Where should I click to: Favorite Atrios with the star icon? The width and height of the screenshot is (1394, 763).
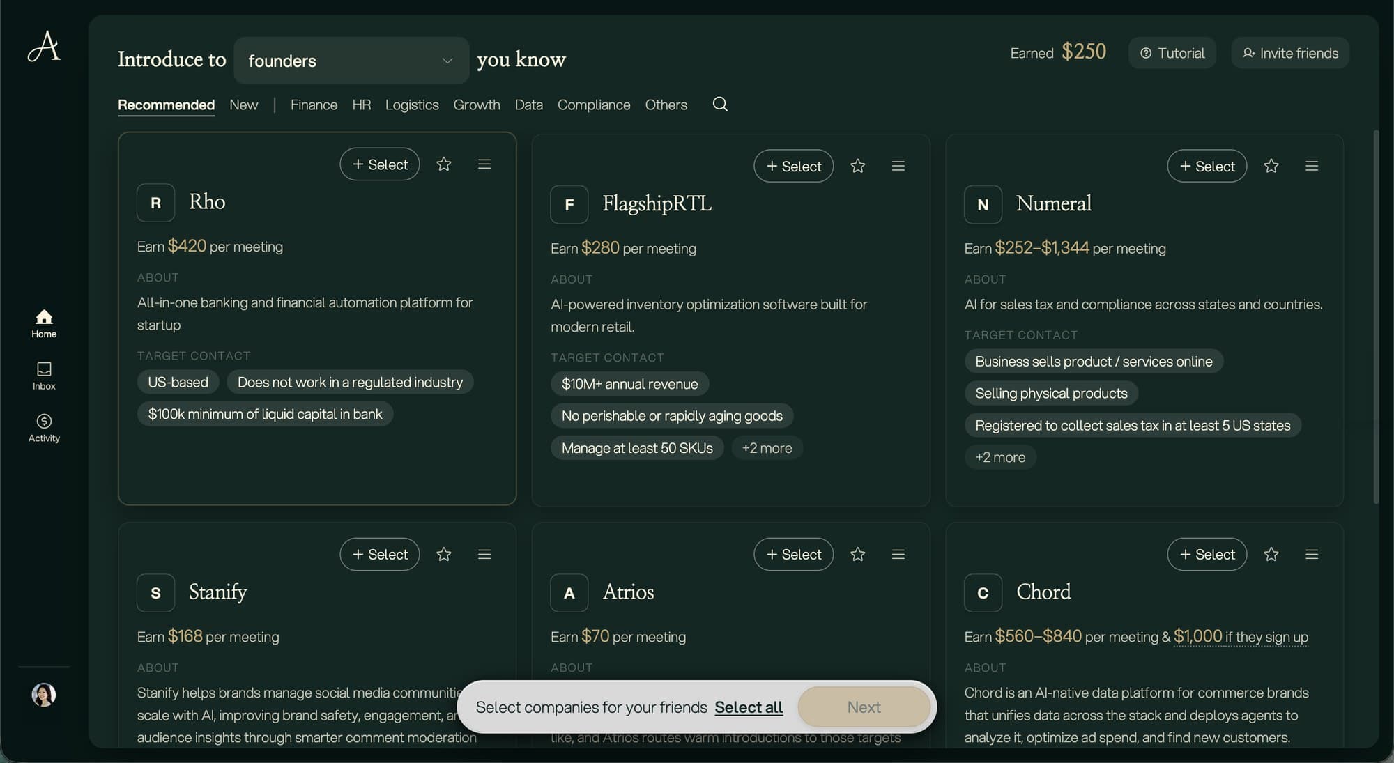858,555
